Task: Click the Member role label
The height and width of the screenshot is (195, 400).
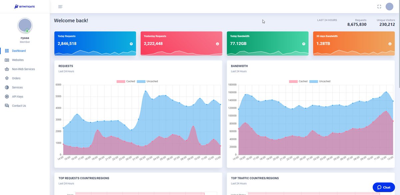Action: pos(25,42)
